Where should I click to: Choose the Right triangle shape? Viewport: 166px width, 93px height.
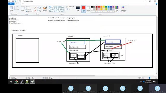point(50,9)
